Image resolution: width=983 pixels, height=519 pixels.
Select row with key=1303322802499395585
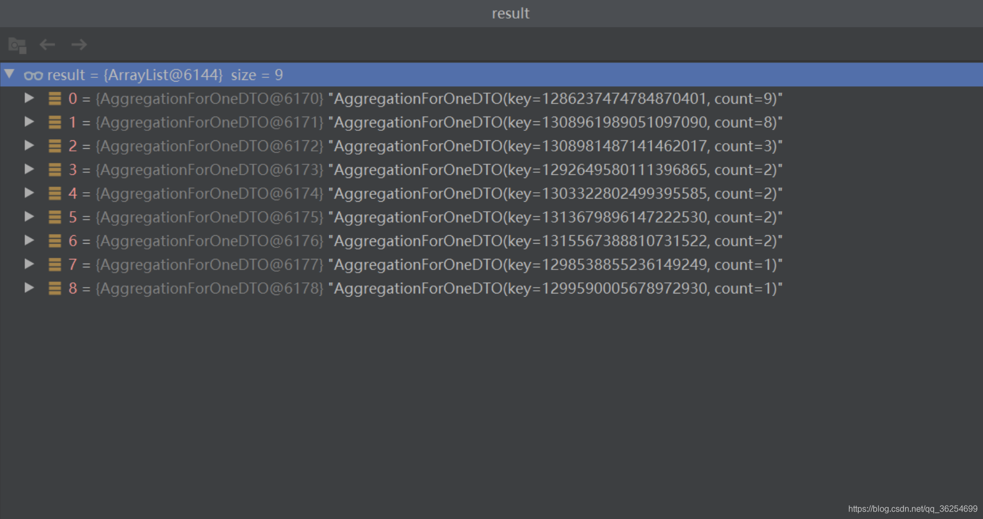click(491, 193)
